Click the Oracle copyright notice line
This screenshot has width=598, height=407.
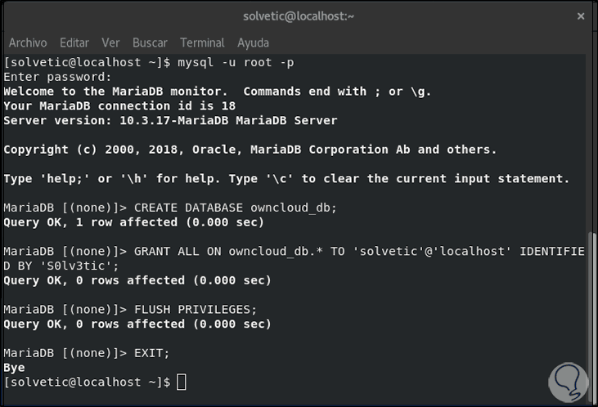[x=250, y=150]
